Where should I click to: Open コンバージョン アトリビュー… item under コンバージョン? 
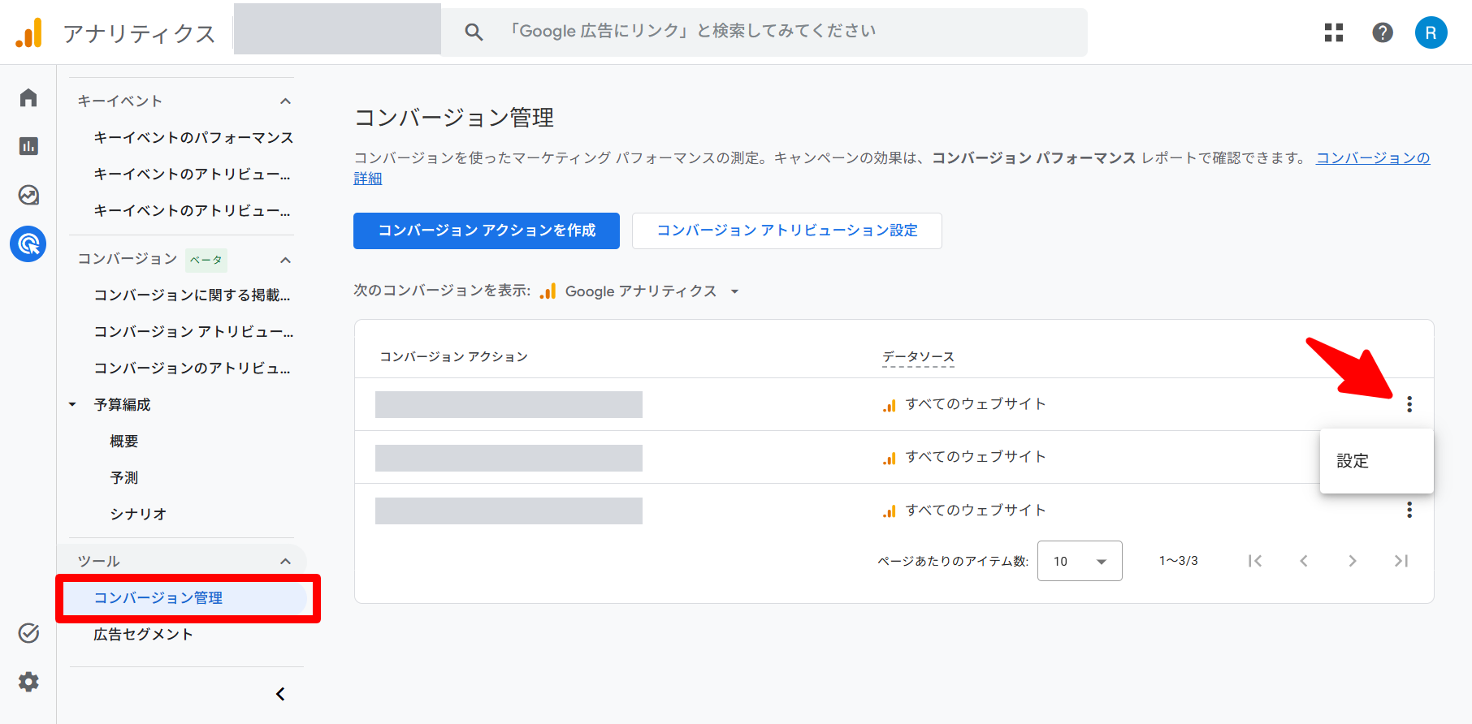click(x=193, y=331)
